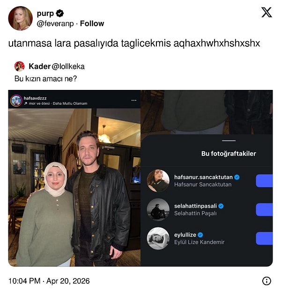281x295 pixels.
Task: Click Kader's quoted tweet avatar
Action: click(x=19, y=66)
